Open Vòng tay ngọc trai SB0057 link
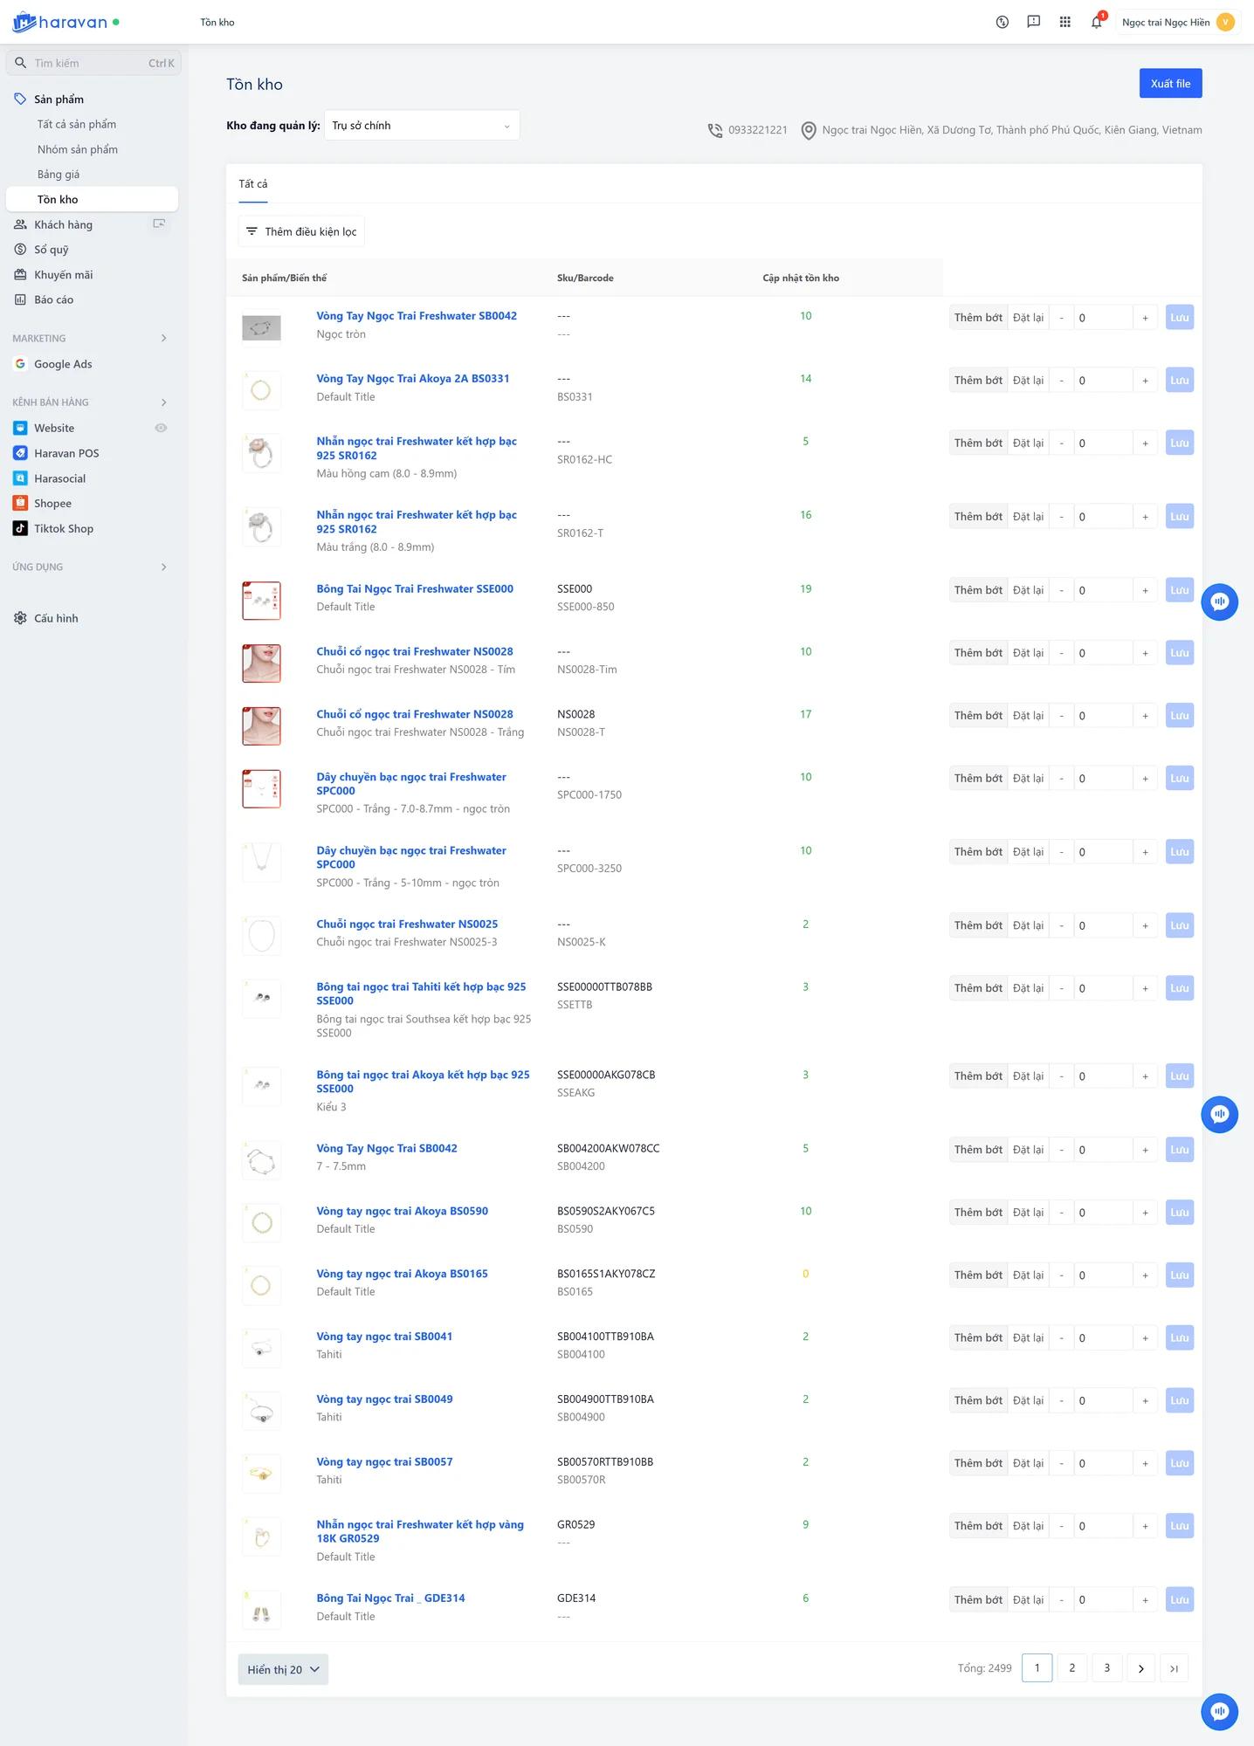 384,1461
